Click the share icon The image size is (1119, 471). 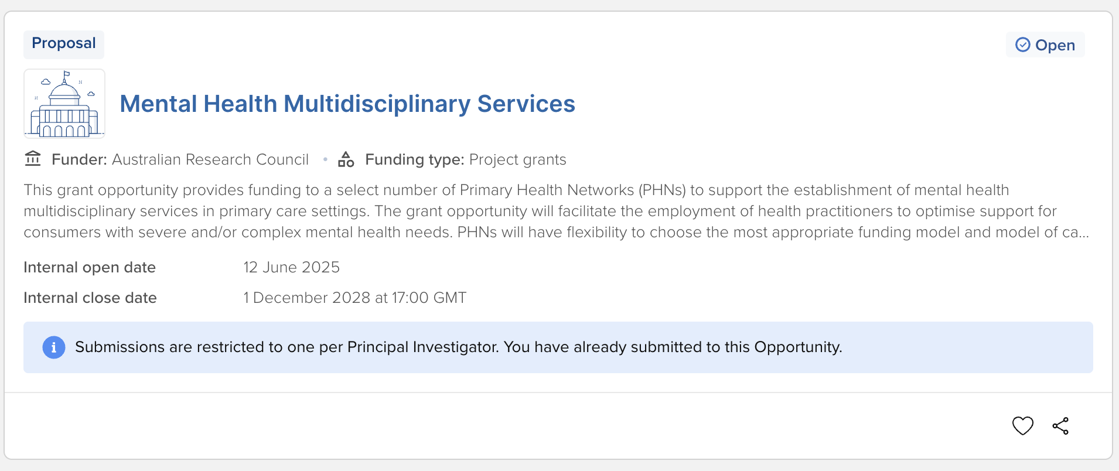tap(1060, 426)
